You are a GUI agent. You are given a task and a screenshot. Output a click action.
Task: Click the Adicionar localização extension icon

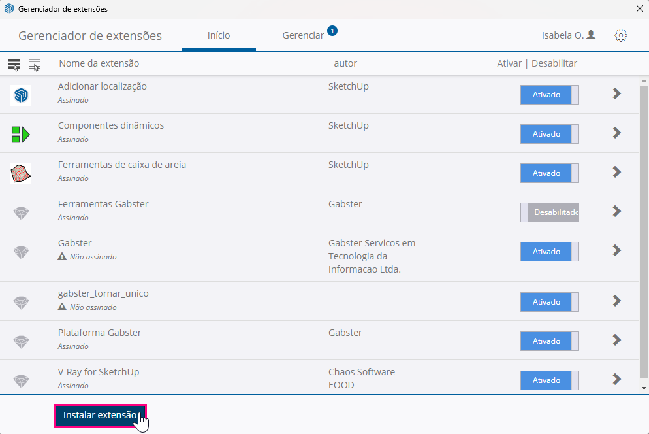point(21,95)
